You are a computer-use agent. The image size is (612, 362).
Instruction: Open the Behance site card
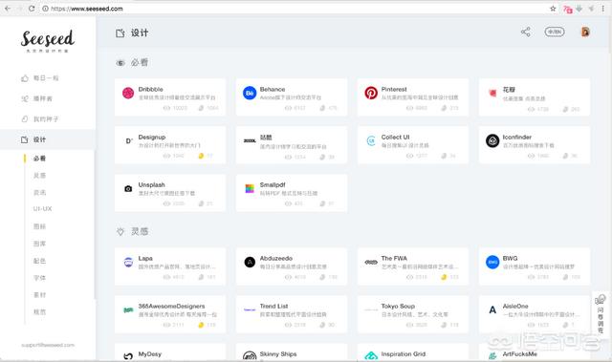tap(292, 97)
